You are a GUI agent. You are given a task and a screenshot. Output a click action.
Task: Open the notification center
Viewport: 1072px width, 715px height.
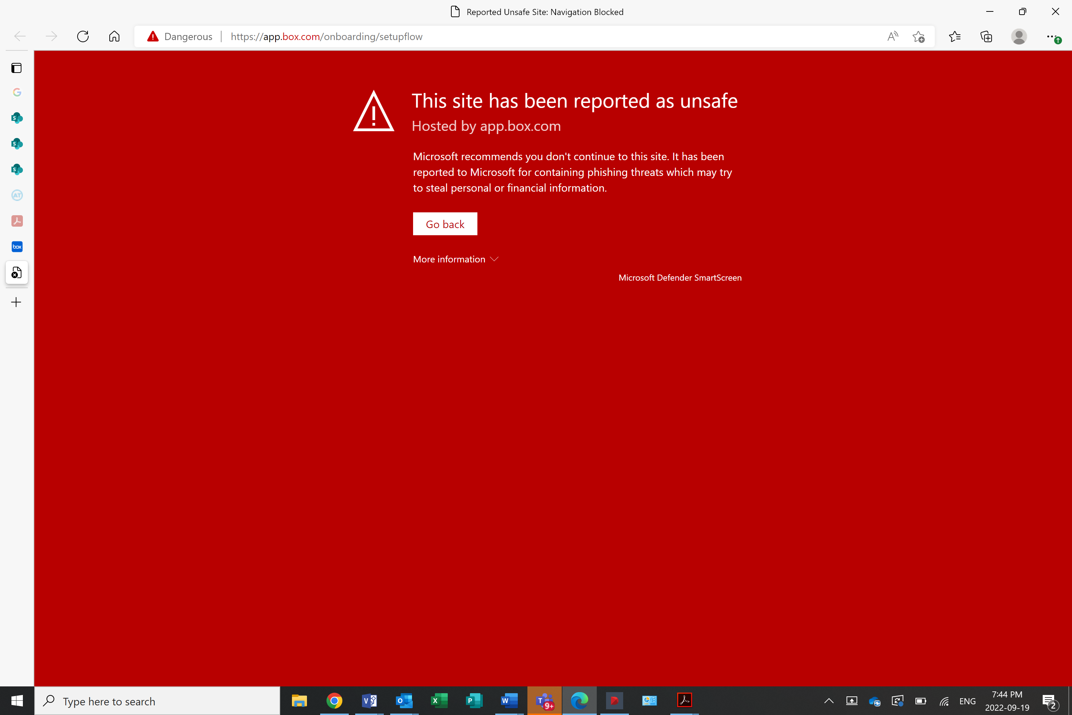click(1050, 701)
